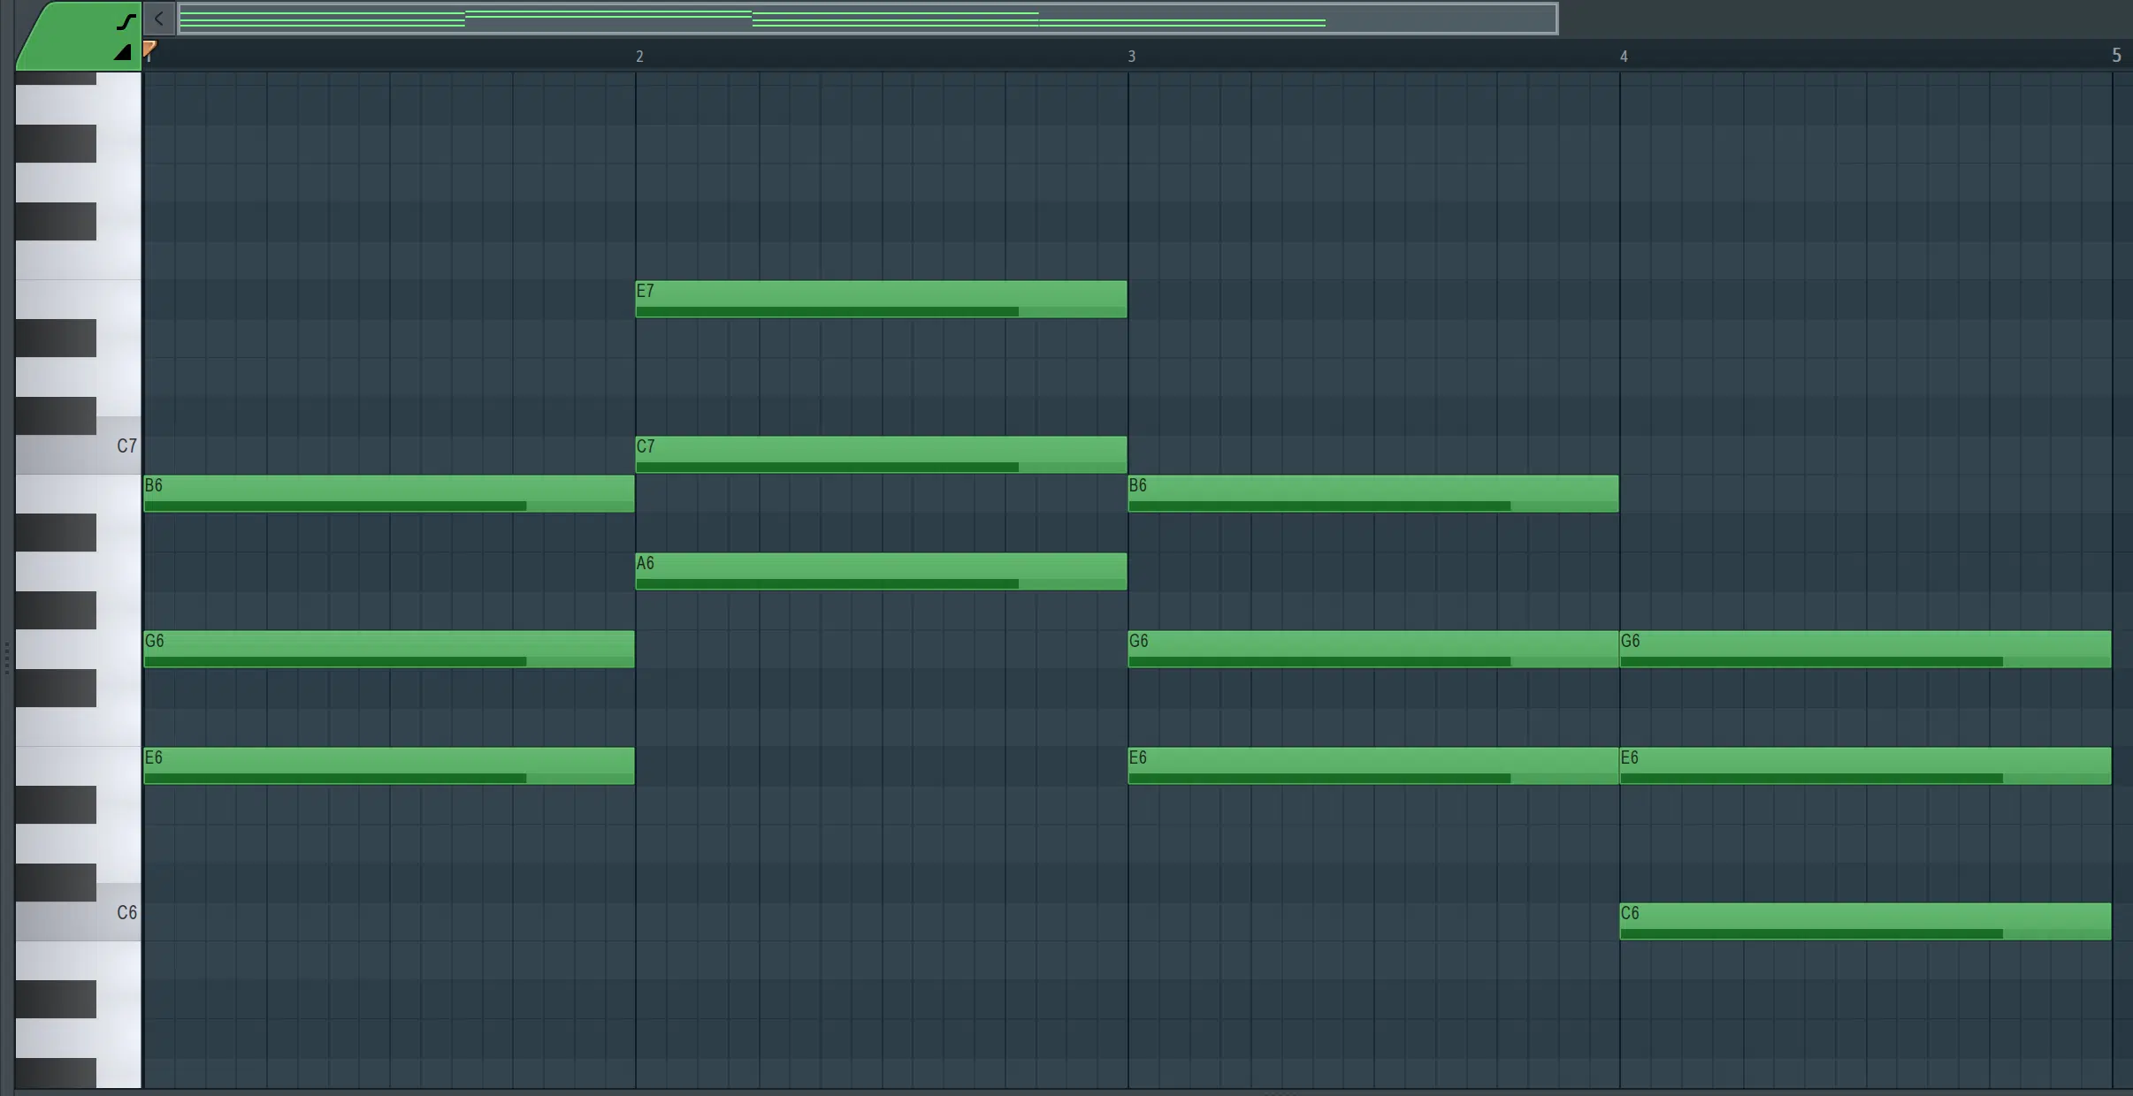Select the C7 note in bar 2

881,454
